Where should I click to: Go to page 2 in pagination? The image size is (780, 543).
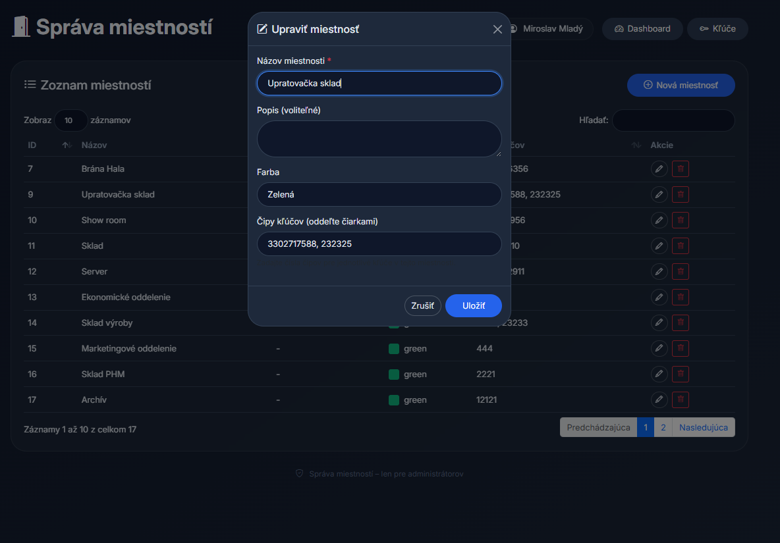pos(663,428)
